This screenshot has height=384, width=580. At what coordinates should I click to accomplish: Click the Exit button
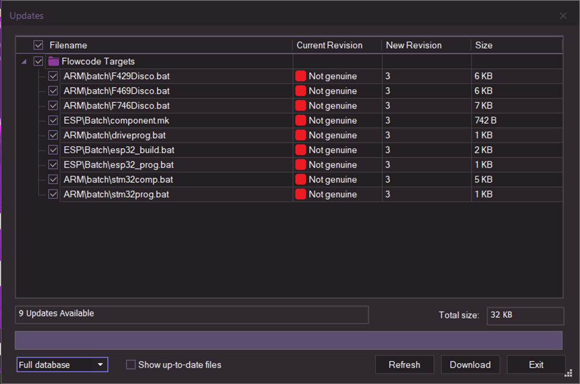[536, 365]
